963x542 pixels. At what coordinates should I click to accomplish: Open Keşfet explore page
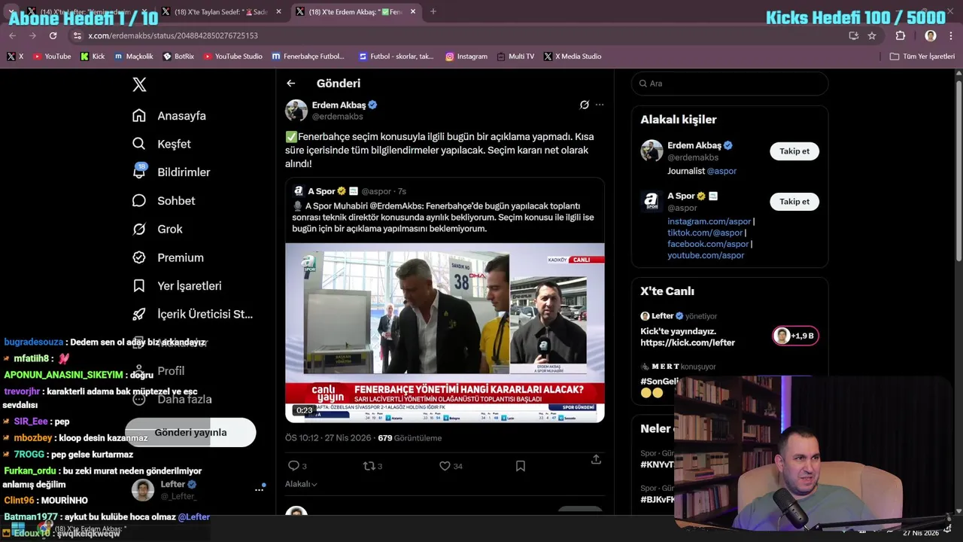point(162,144)
